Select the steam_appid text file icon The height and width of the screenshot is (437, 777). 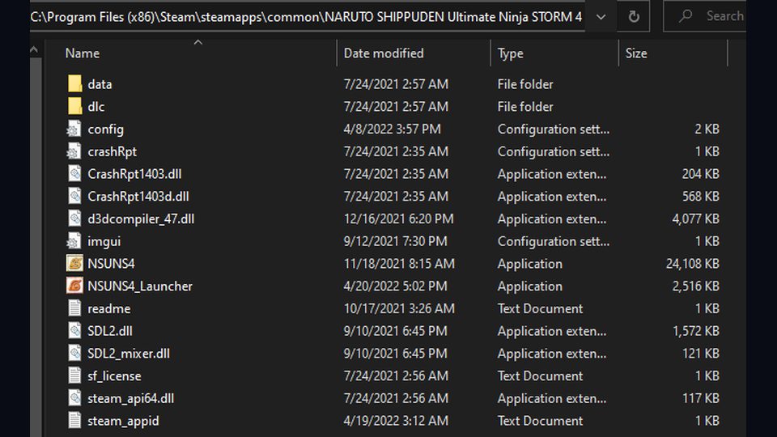(x=74, y=420)
